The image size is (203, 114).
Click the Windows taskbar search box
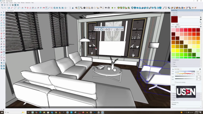click(15, 112)
